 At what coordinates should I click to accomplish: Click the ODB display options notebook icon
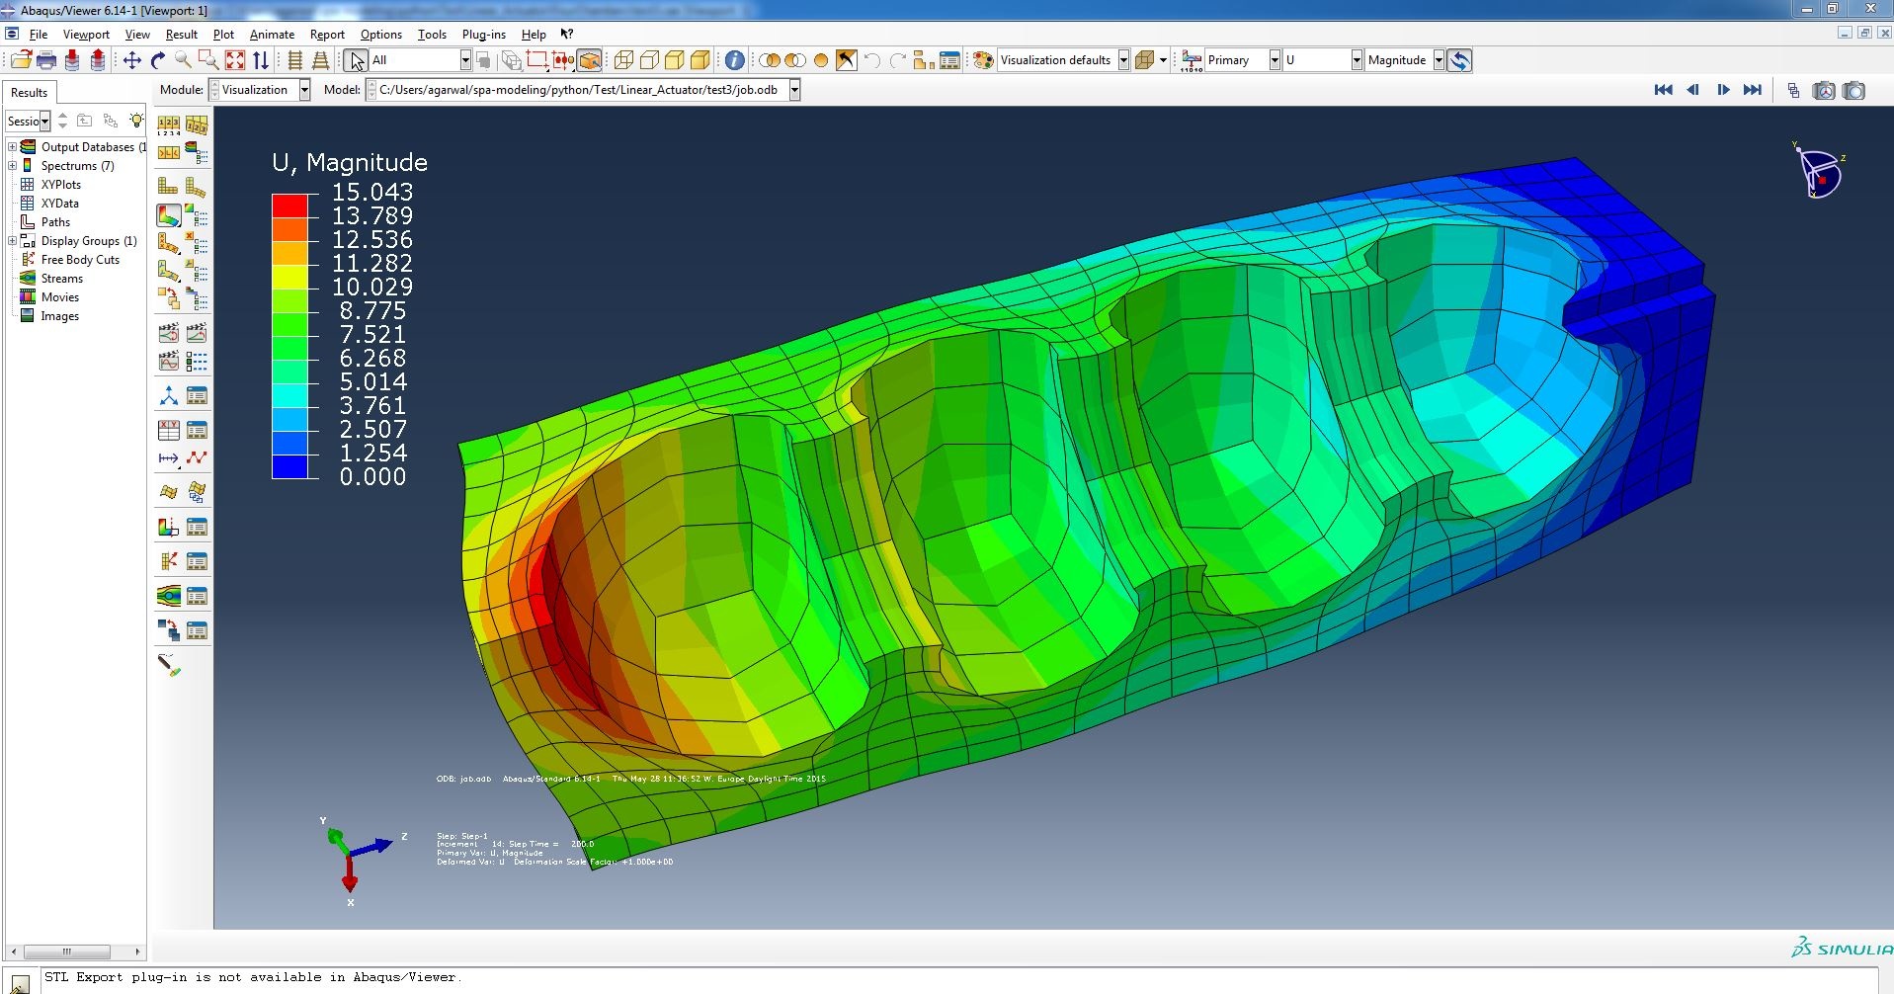949,60
